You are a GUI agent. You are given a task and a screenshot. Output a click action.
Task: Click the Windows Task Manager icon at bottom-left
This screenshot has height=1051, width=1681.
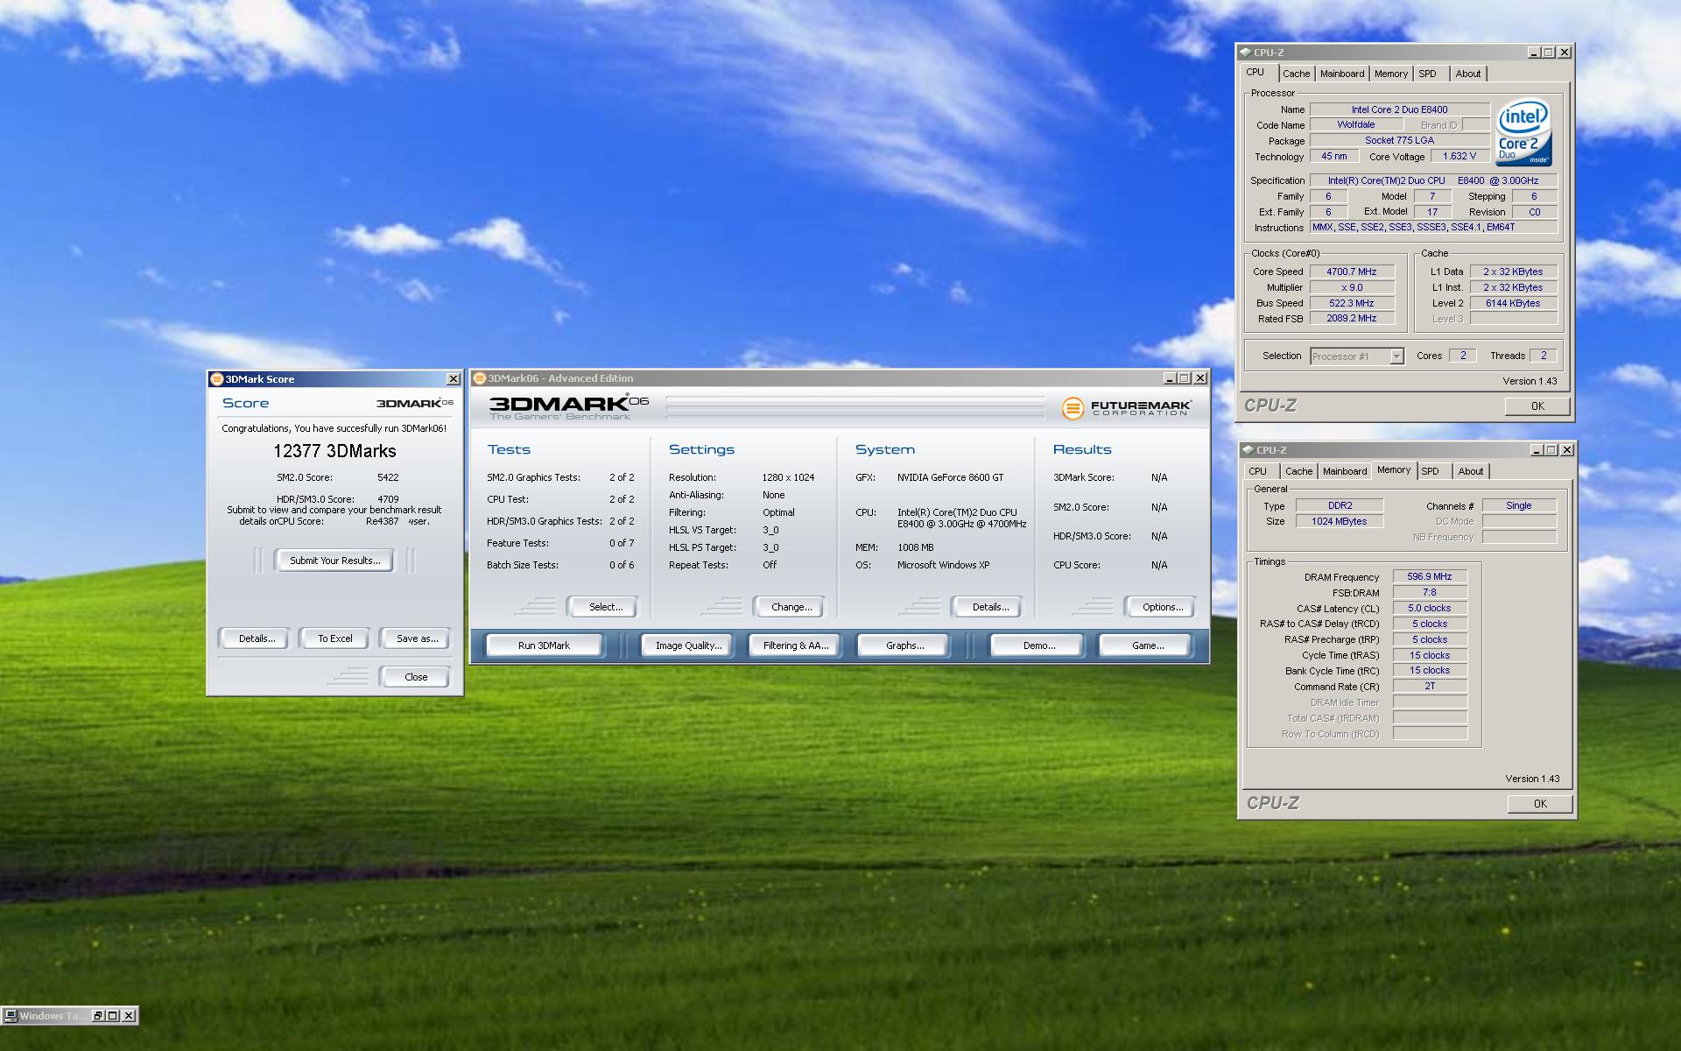point(11,1016)
